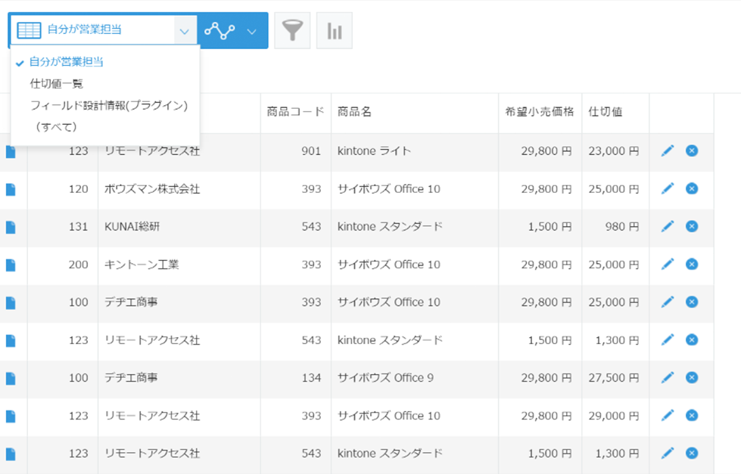Click the キントーン工業 company cell
The image size is (741, 474).
pos(142,265)
